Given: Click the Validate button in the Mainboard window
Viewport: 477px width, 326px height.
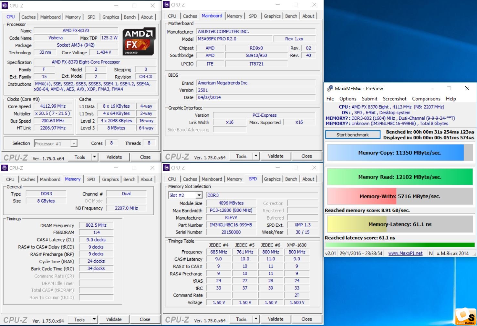Looking at the screenshot, I should pyautogui.click(x=276, y=156).
